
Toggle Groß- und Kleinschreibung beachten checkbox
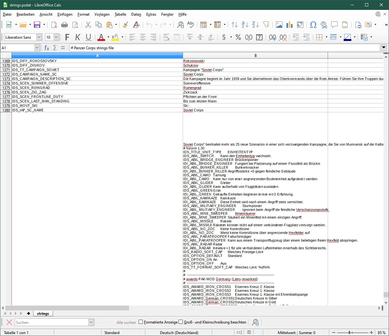click(180, 322)
